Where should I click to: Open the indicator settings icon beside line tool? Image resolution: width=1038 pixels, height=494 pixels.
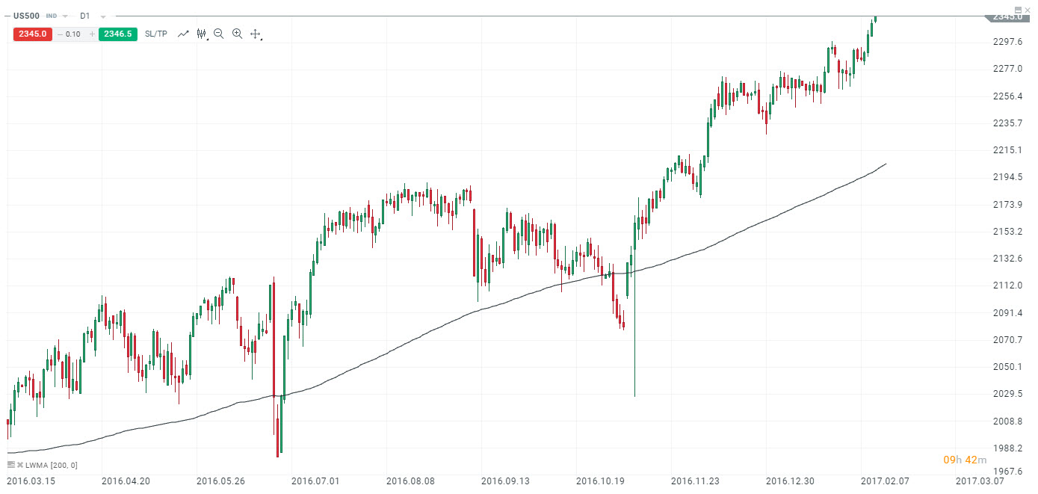(200, 34)
